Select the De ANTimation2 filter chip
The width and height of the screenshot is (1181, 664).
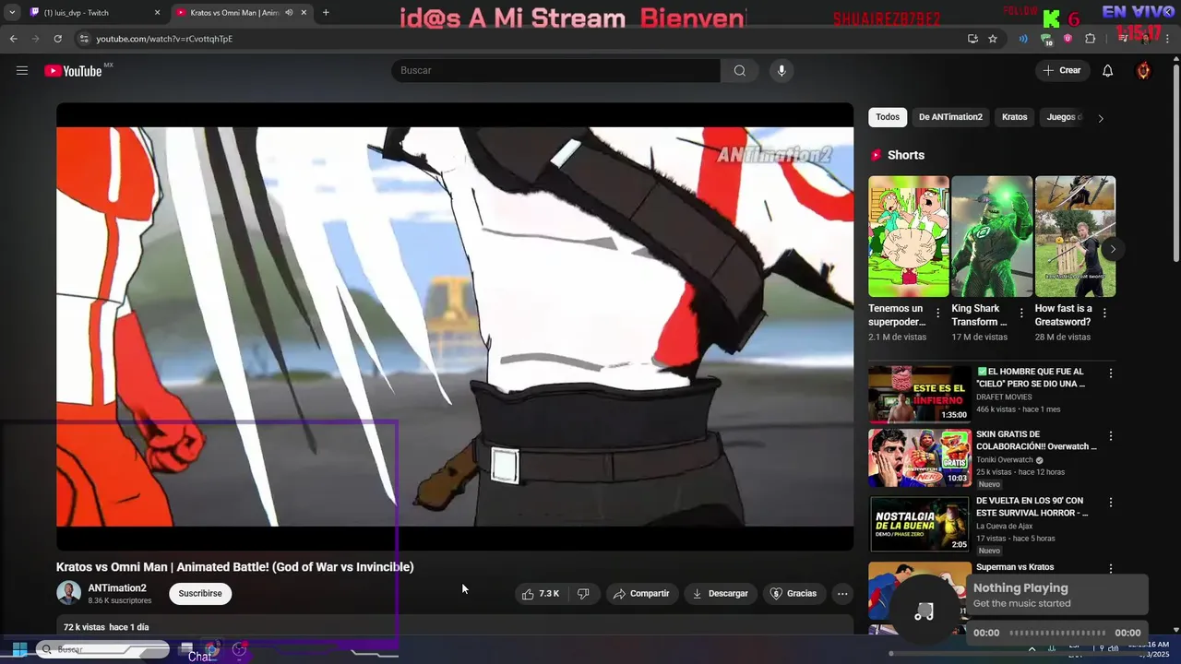point(950,117)
